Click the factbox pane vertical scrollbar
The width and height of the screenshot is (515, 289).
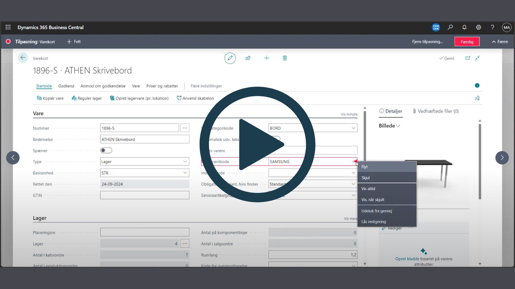click(x=480, y=161)
